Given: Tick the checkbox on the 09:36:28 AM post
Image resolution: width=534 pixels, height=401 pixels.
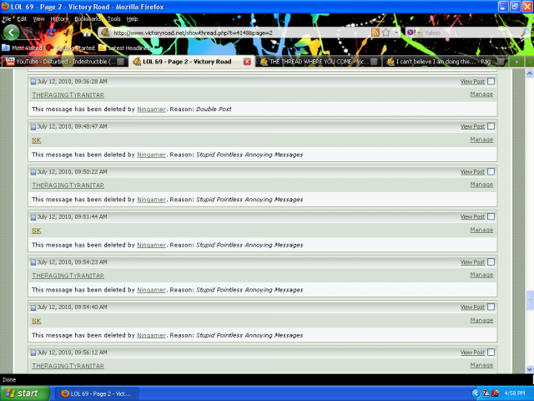Looking at the screenshot, I should tap(491, 82).
